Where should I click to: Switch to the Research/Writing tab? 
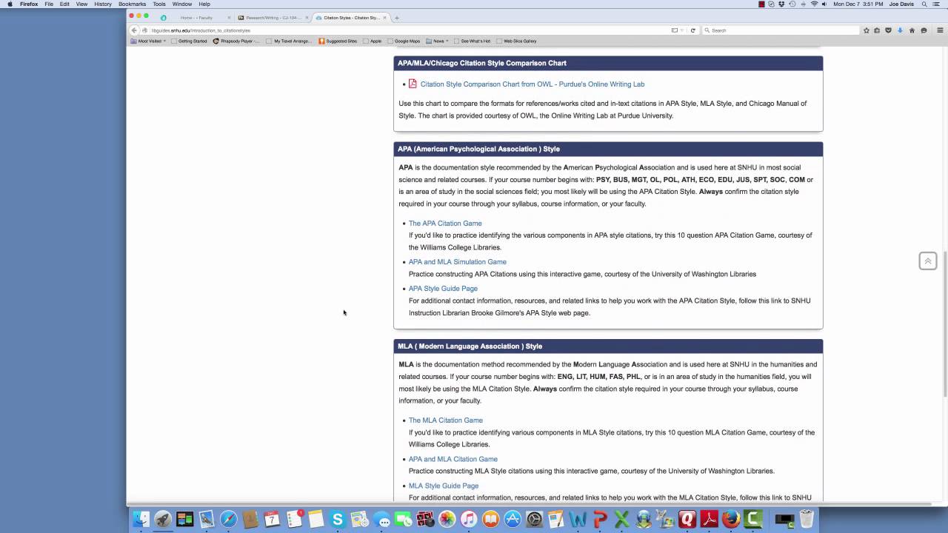click(x=273, y=18)
